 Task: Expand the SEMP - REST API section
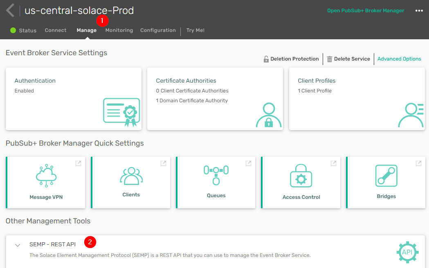pyautogui.click(x=18, y=245)
